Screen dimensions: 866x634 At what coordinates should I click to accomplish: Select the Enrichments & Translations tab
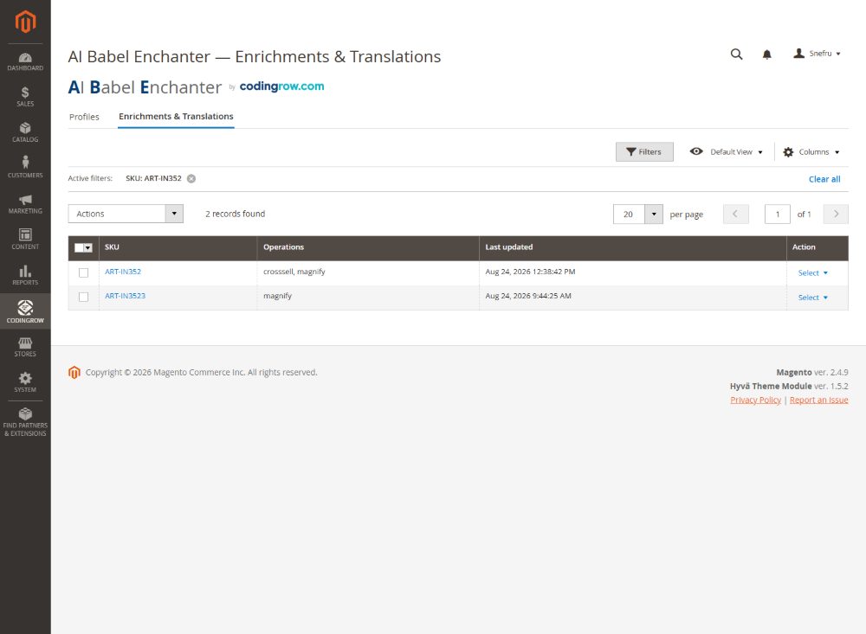(176, 117)
